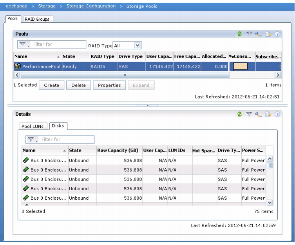Click Drive Type column header in Pools

132,57
